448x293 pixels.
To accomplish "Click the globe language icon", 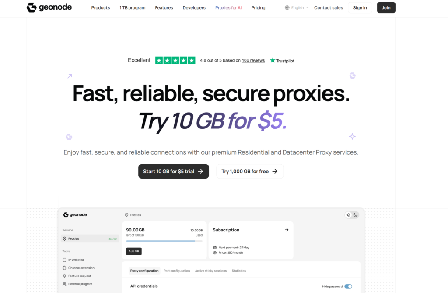I will click(287, 7).
